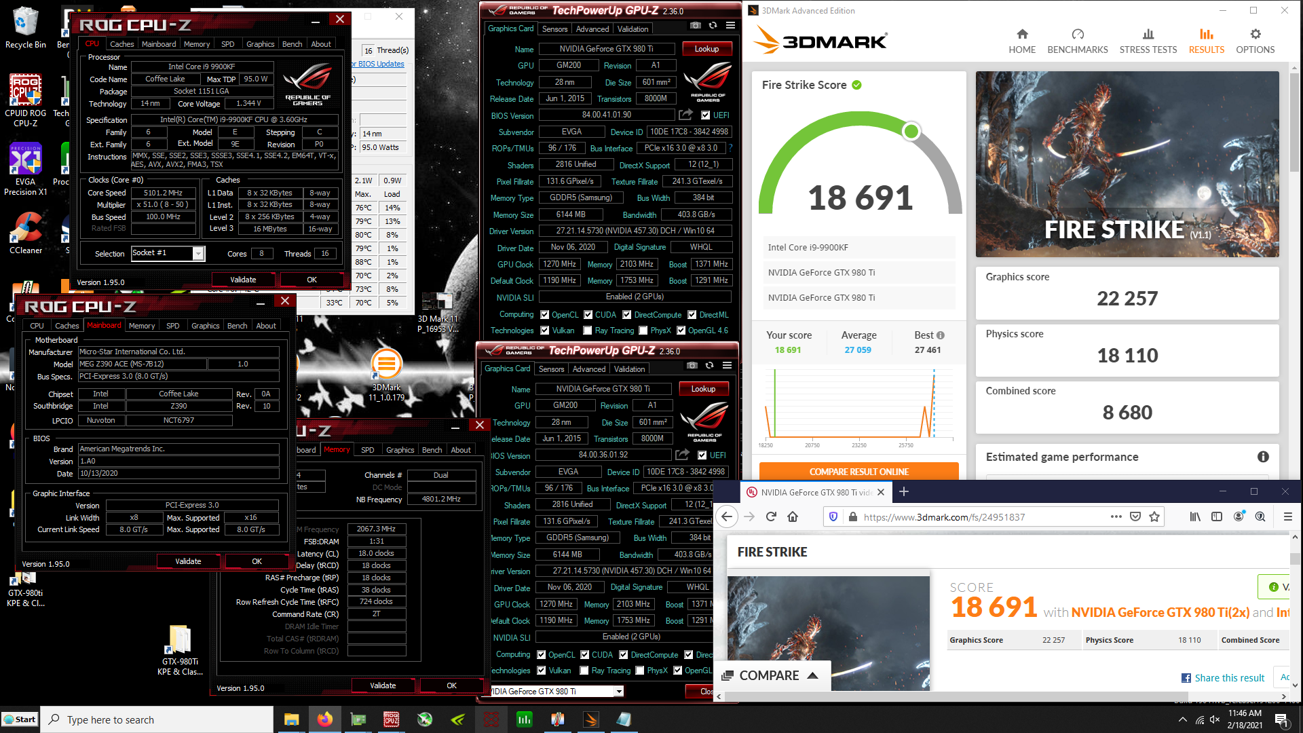This screenshot has height=733, width=1303.
Task: Toggle DirectML checkbox in upper GPU-Z
Action: (692, 315)
